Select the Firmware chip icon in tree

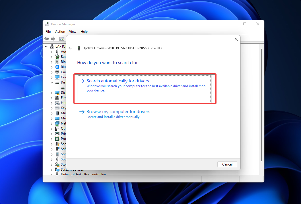click(x=57, y=98)
